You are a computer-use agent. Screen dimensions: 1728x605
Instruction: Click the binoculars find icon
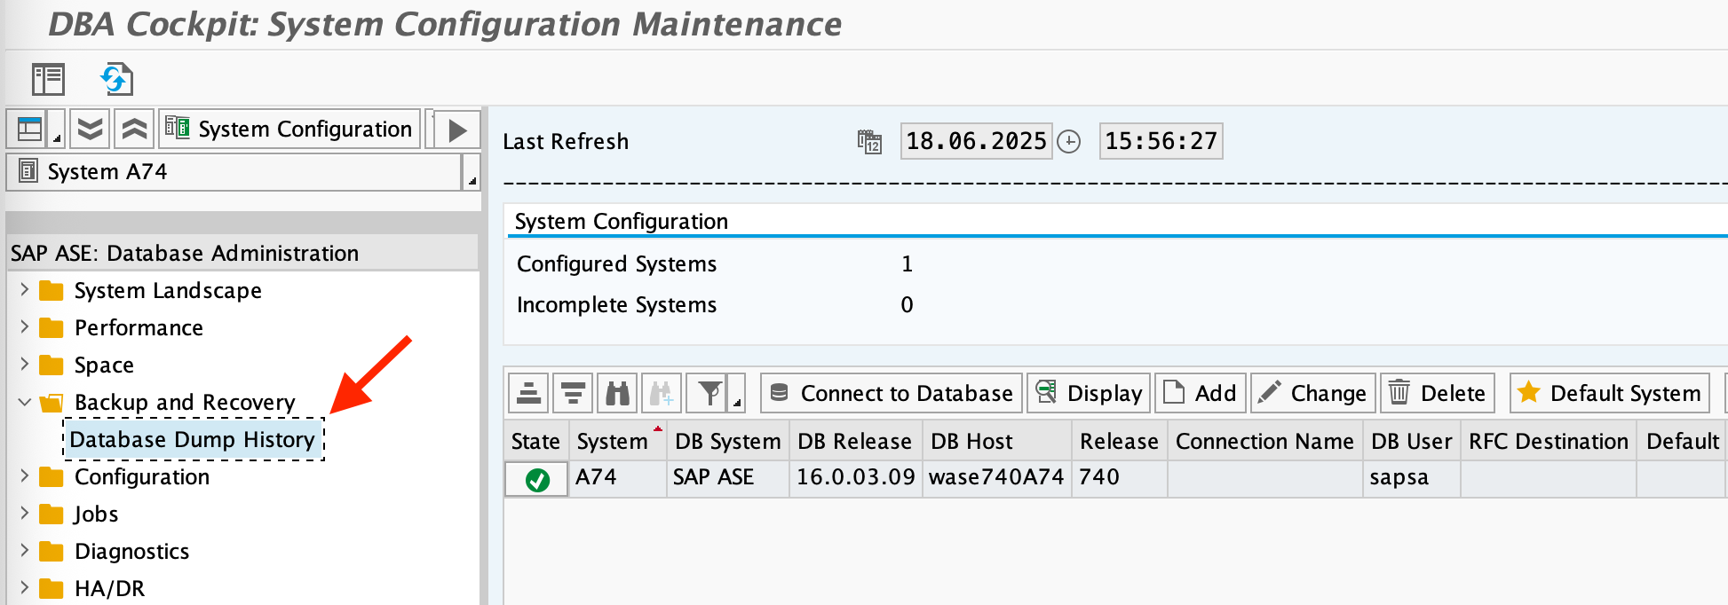pyautogui.click(x=617, y=393)
